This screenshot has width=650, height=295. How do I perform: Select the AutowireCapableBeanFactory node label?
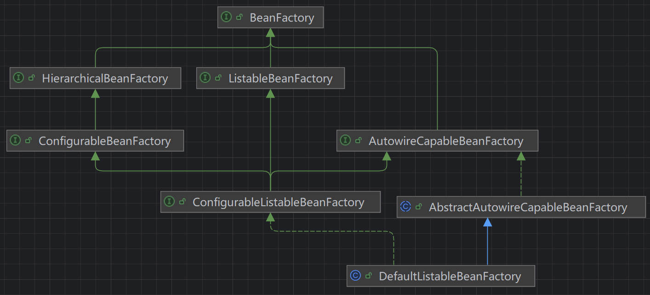tap(446, 141)
